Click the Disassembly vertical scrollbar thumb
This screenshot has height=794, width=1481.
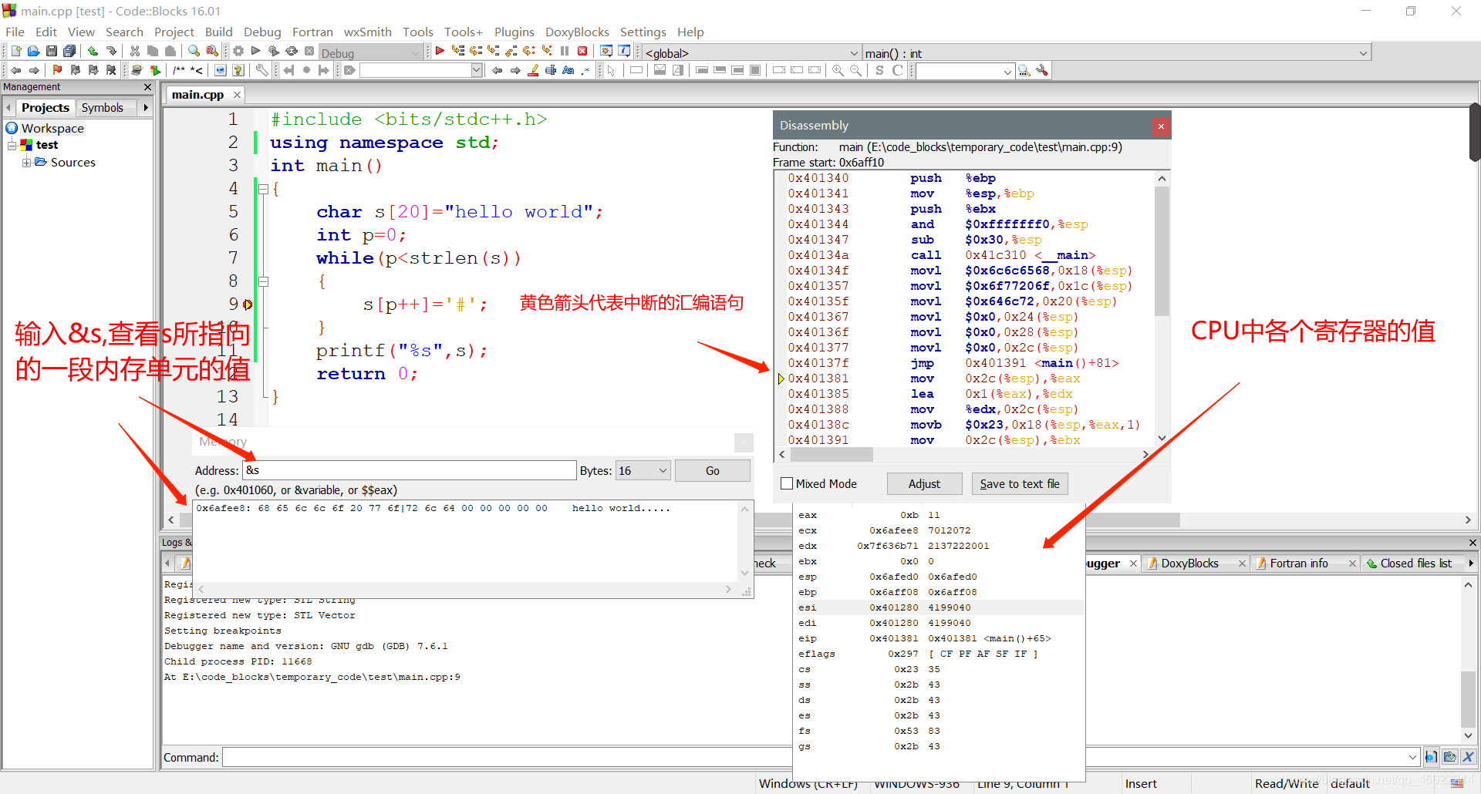click(1162, 250)
